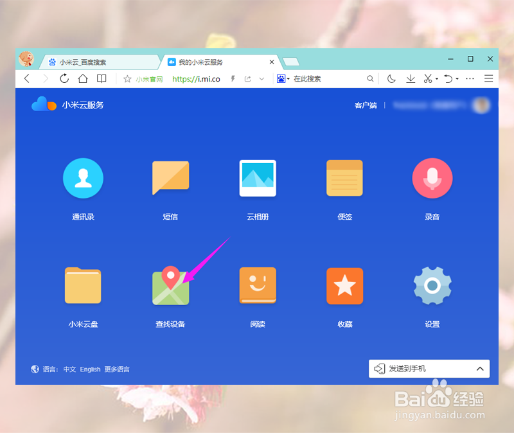Image resolution: width=514 pixels, height=433 pixels.
Task: Open a new tab button
Action: click(x=291, y=61)
